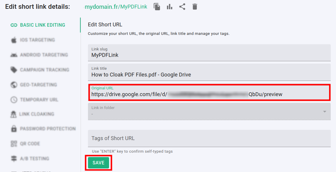This screenshot has width=336, height=172.
Task: Click the Tags of Short URL field
Action: (x=209, y=138)
